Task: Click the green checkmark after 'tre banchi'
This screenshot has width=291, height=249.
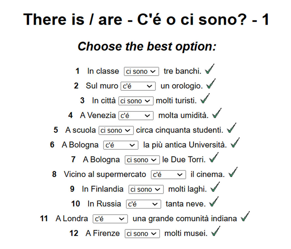Action: click(x=210, y=69)
